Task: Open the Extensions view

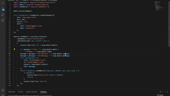Action: 3,20
